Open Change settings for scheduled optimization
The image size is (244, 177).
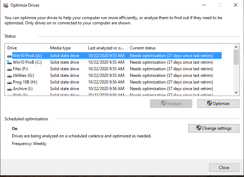(x=214, y=128)
